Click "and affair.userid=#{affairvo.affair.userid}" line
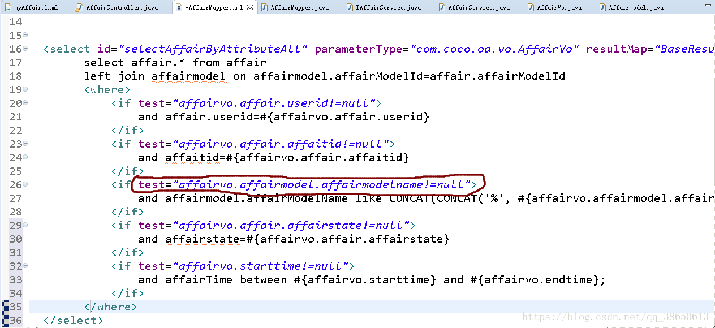715x328 pixels. pyautogui.click(x=283, y=117)
